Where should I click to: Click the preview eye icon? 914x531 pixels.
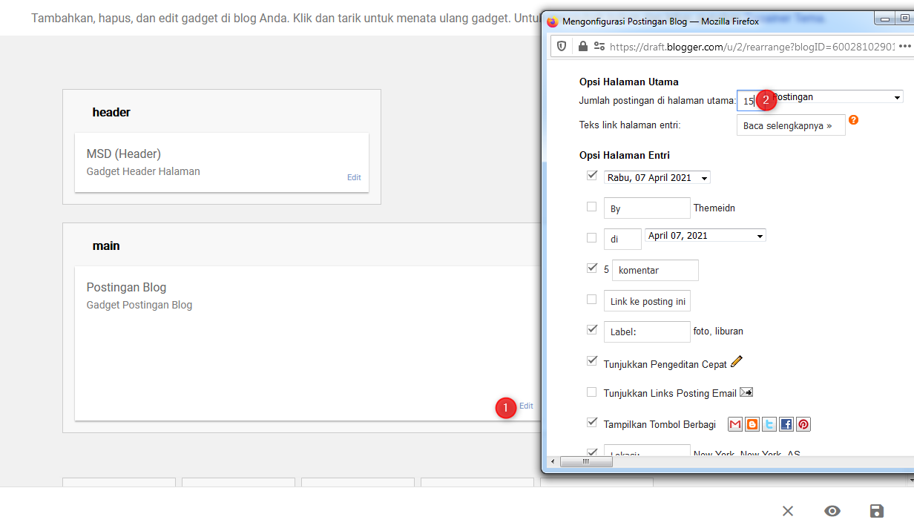click(832, 511)
